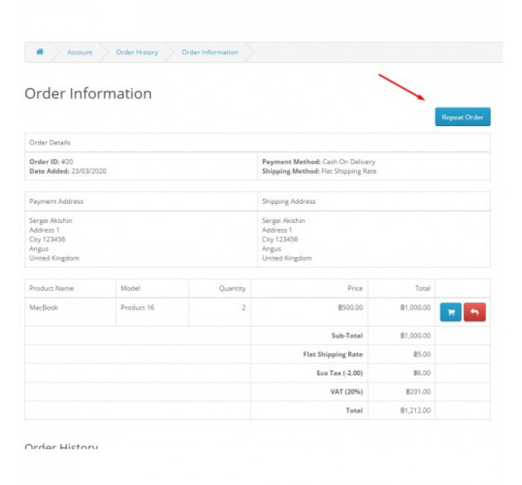This screenshot has width=522, height=485.
Task: Go to the home breadcrumb icon
Action: tap(40, 52)
